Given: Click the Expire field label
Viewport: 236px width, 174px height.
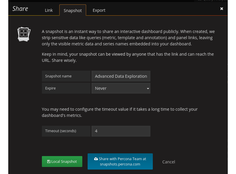Looking at the screenshot, I should coord(50,88).
